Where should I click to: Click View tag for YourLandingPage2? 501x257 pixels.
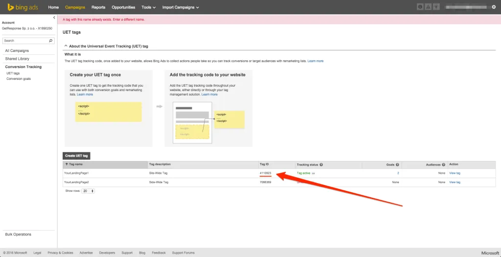point(455,182)
